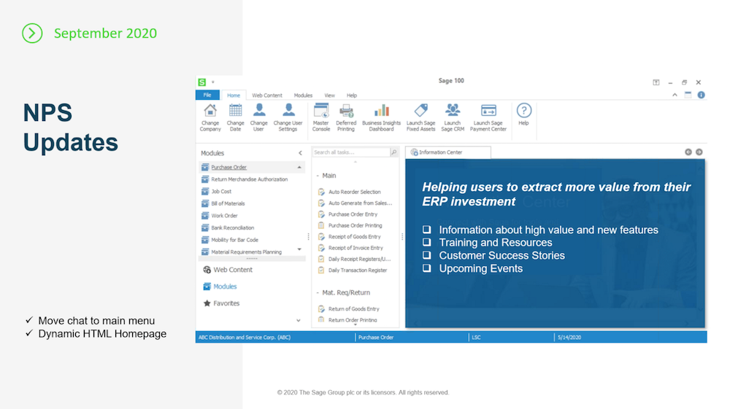The image size is (730, 409).
Task: Select Return Merchandise Authorization module
Action: 245,179
